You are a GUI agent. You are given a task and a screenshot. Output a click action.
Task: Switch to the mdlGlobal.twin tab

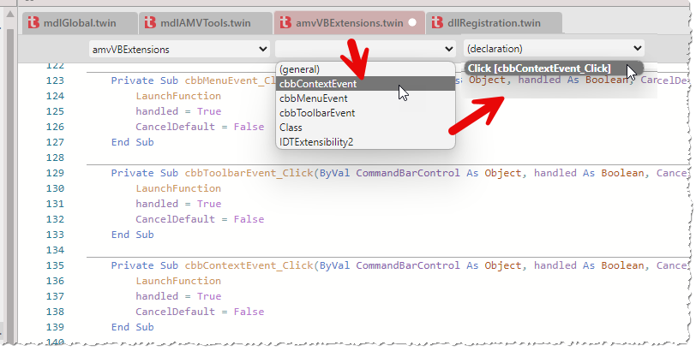coord(79,23)
